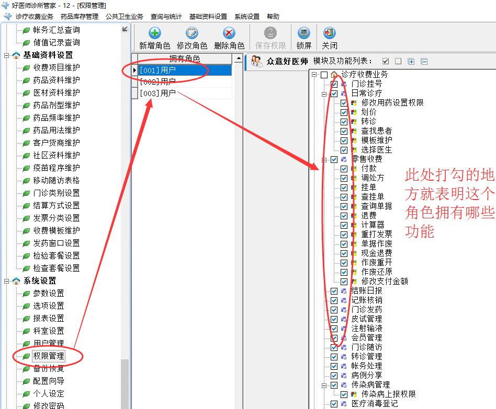Uncheck the 门诊挂号 permission checkbox
Screen dimensions: 496x409
click(x=334, y=84)
